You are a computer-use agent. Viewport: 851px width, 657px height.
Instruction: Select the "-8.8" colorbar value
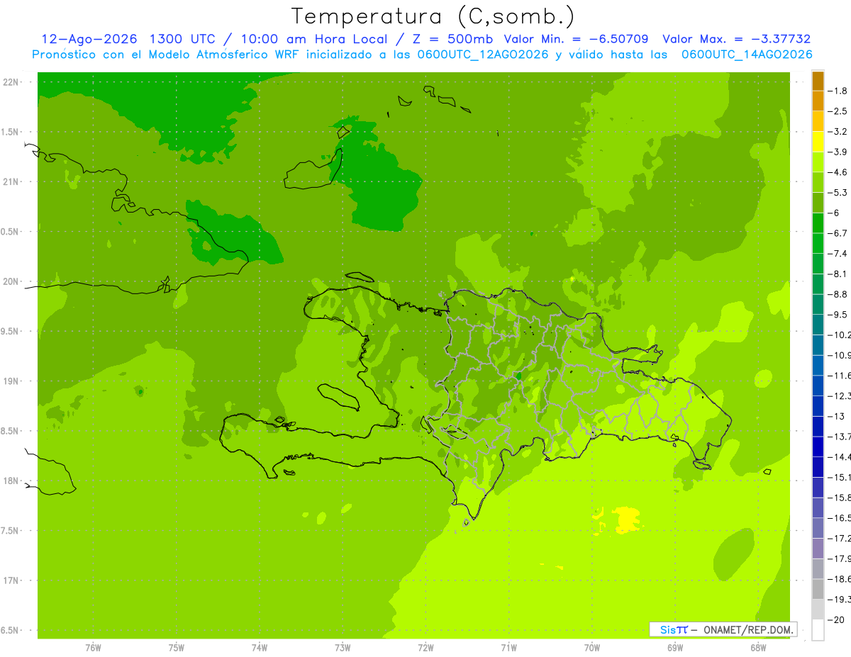click(838, 294)
